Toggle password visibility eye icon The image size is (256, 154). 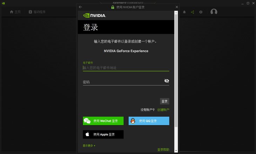(167, 81)
